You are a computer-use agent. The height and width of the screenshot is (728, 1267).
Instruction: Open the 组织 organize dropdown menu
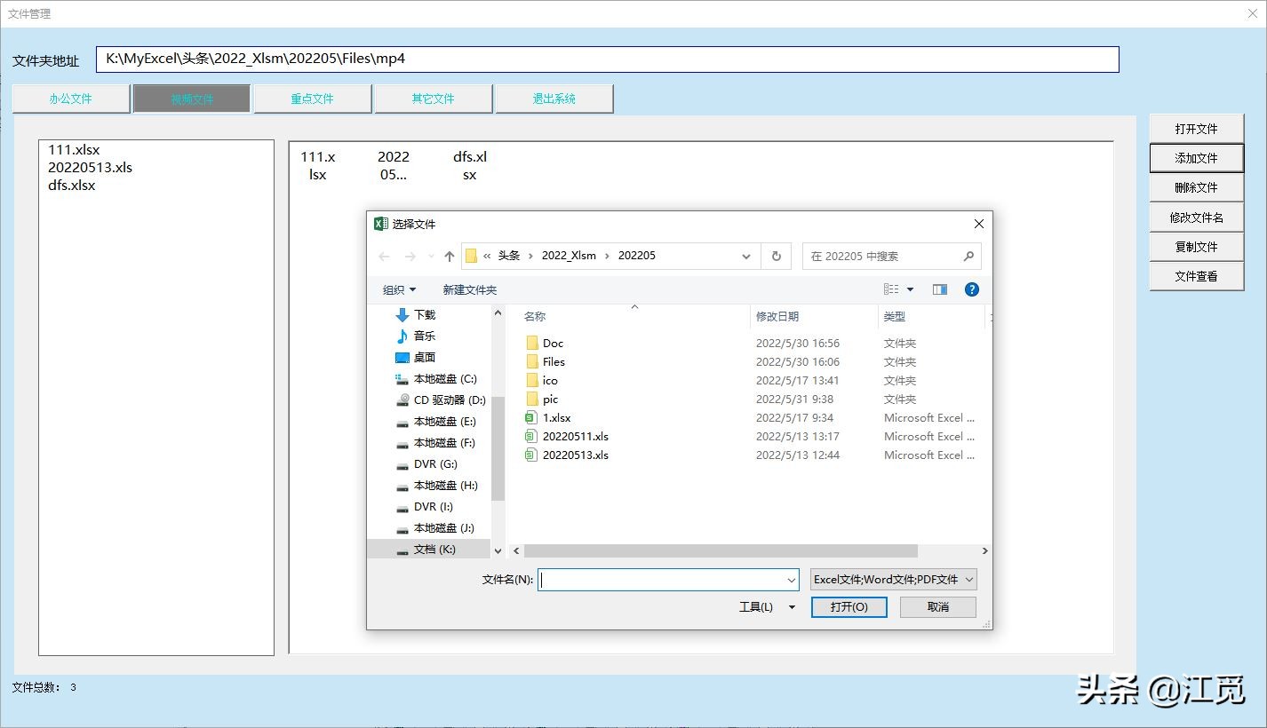(399, 289)
